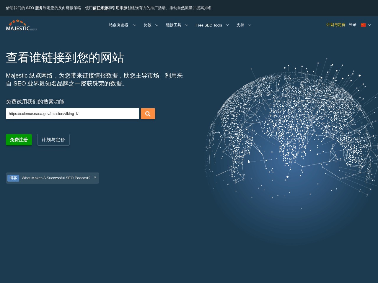The height and width of the screenshot is (283, 378).
Task: Click the 登录 login link
Action: point(353,25)
